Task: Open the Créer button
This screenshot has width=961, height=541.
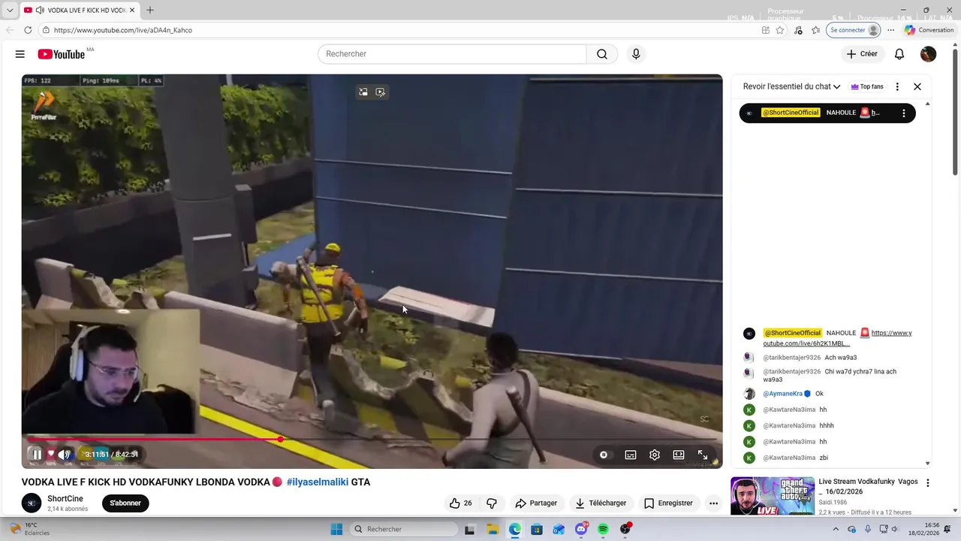Action: (x=862, y=54)
